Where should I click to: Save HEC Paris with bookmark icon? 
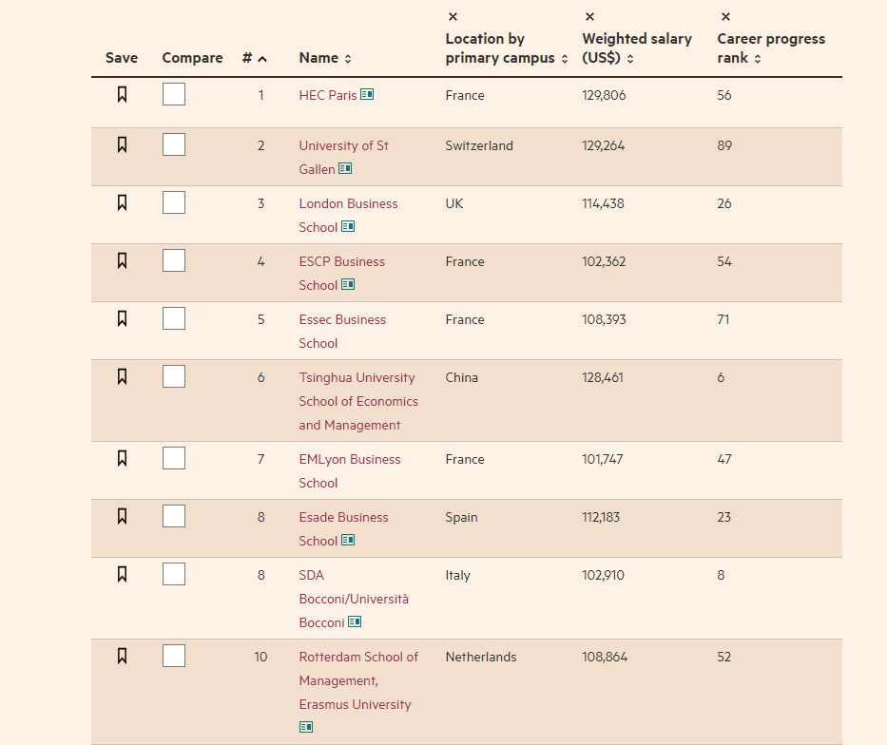[122, 94]
